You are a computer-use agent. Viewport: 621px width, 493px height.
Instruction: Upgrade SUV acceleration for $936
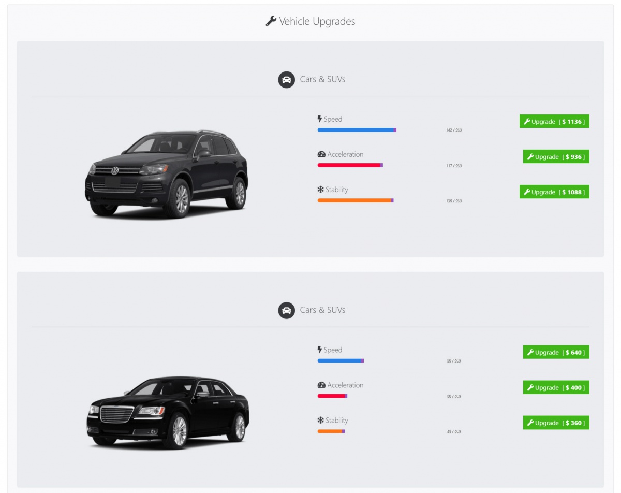point(556,157)
